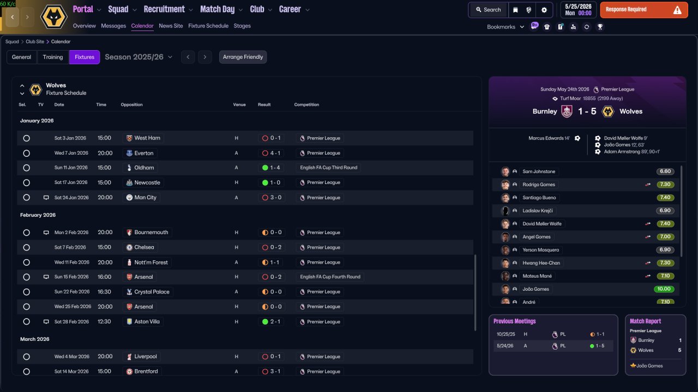Click the Newcastle club badge

[129, 183]
